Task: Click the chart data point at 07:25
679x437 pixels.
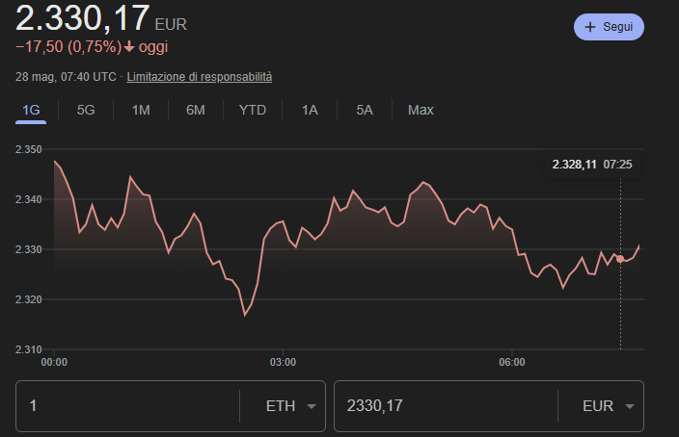Action: click(620, 258)
